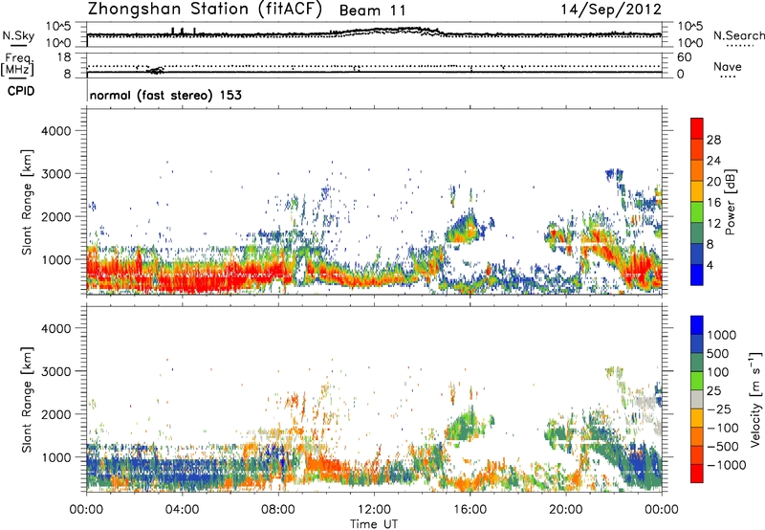Click the "60" tick on Nave axis
This screenshot has width=765, height=530.
click(684, 57)
